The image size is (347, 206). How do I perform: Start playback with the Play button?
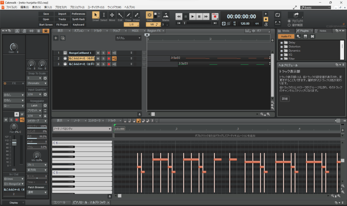click(x=193, y=17)
